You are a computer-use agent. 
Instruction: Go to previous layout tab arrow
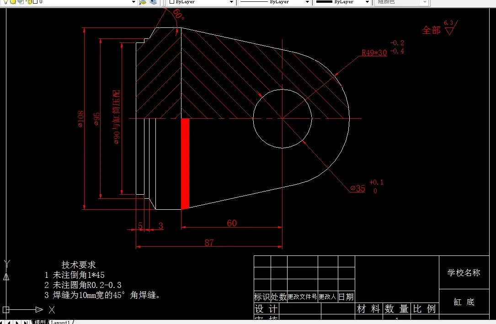10,322
